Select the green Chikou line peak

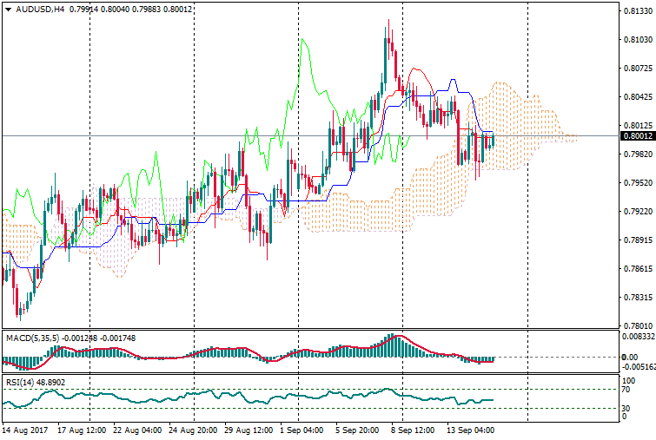click(x=302, y=41)
